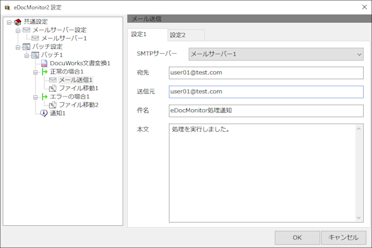Viewport: 372px width, 248px height.
Task: Click the バッチ設定 magnifier icon
Action: [x=26, y=47]
